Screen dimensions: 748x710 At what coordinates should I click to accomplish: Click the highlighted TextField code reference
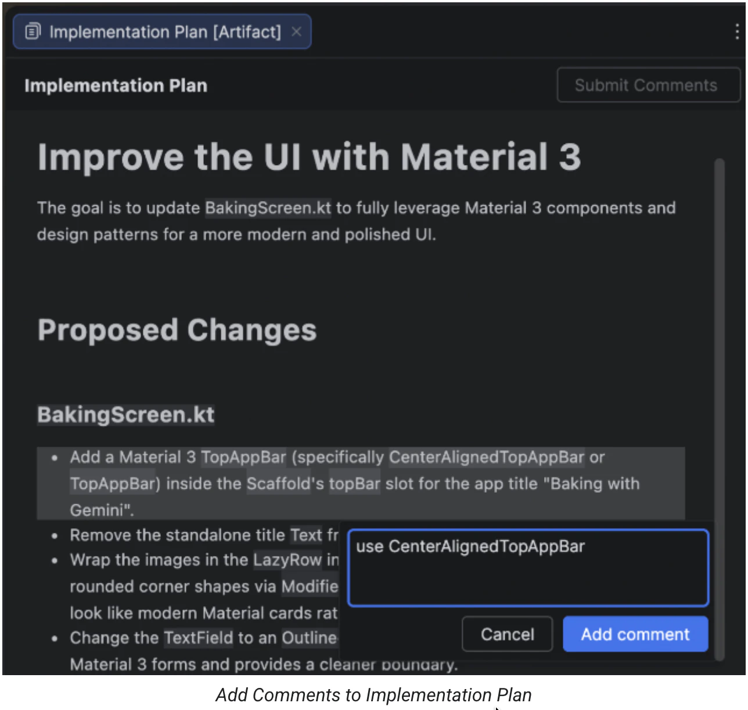coord(198,637)
